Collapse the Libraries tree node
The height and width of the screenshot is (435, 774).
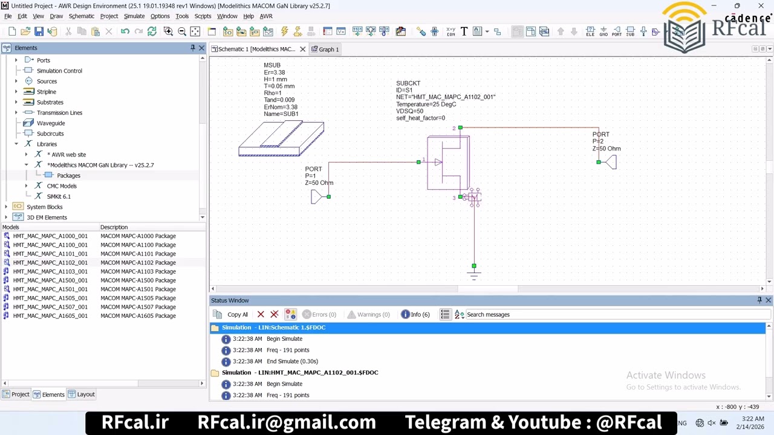click(16, 144)
